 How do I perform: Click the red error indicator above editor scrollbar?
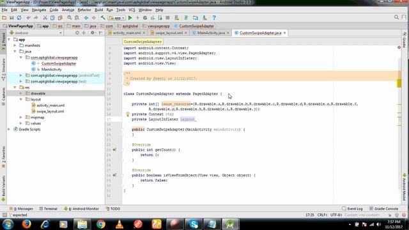point(399,47)
